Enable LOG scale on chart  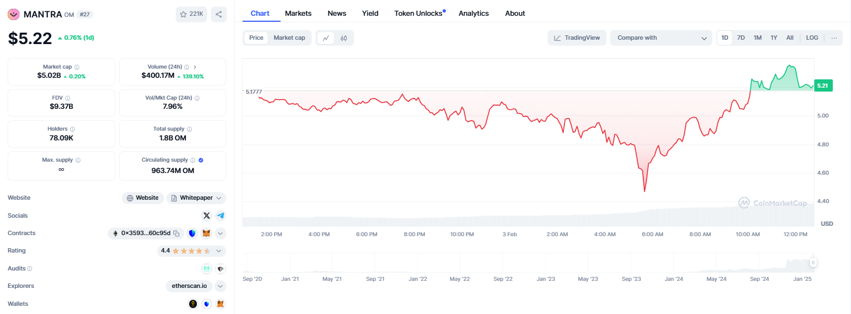(x=812, y=38)
